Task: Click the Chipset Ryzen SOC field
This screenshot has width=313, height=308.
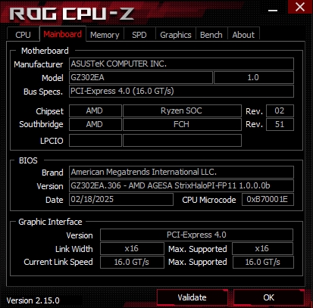Action: [182, 110]
